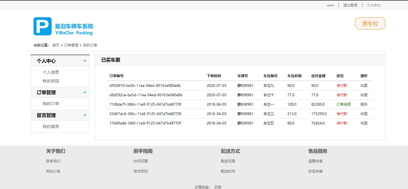Collapse the 留言管理 sidebar section
This screenshot has height=189, width=408.
tap(85, 115)
